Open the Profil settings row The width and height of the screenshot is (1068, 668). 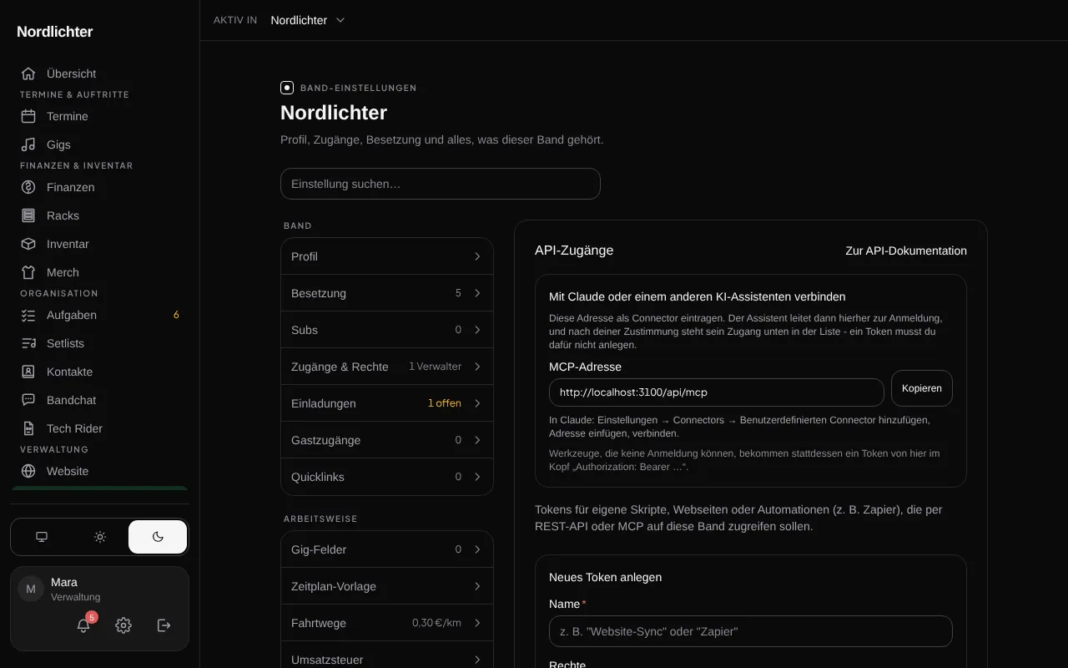(387, 256)
